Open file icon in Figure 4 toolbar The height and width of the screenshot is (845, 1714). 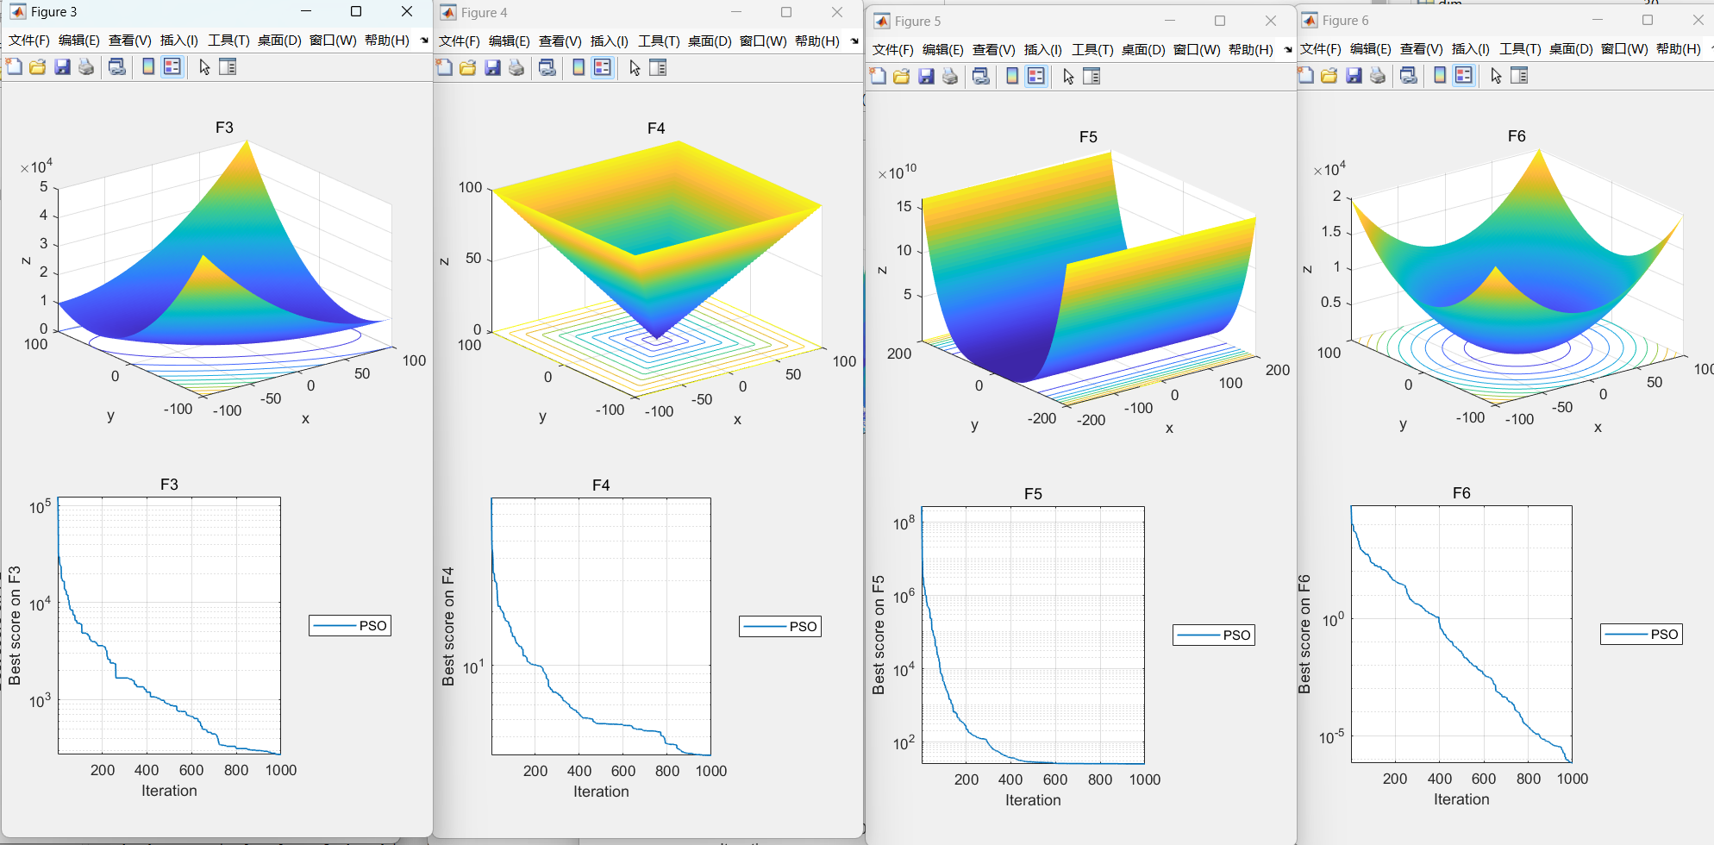(x=468, y=68)
